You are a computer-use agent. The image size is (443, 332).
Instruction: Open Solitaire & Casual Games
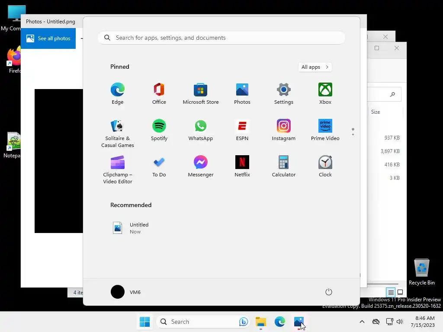tap(118, 133)
